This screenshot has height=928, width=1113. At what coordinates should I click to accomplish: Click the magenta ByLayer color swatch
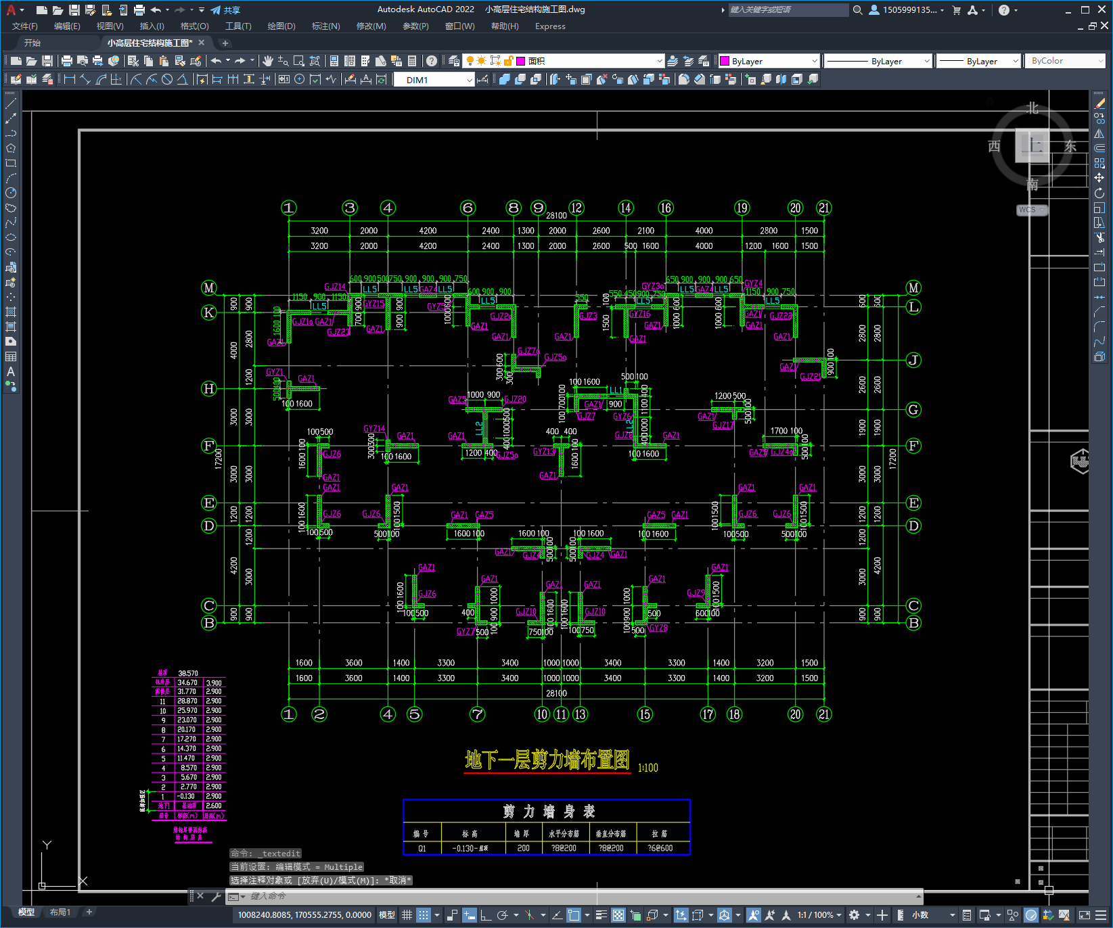pyautogui.click(x=725, y=61)
